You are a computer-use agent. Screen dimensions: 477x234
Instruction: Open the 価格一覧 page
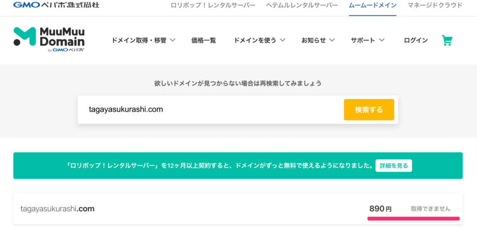204,40
